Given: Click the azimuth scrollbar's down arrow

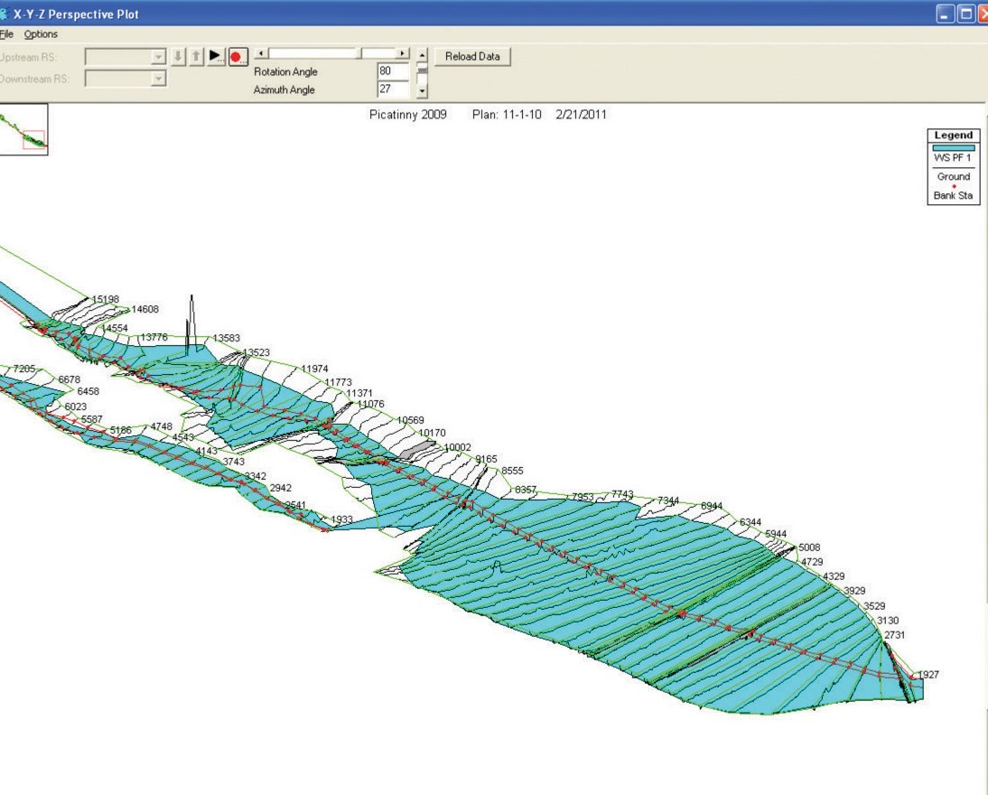Looking at the screenshot, I should [x=422, y=91].
